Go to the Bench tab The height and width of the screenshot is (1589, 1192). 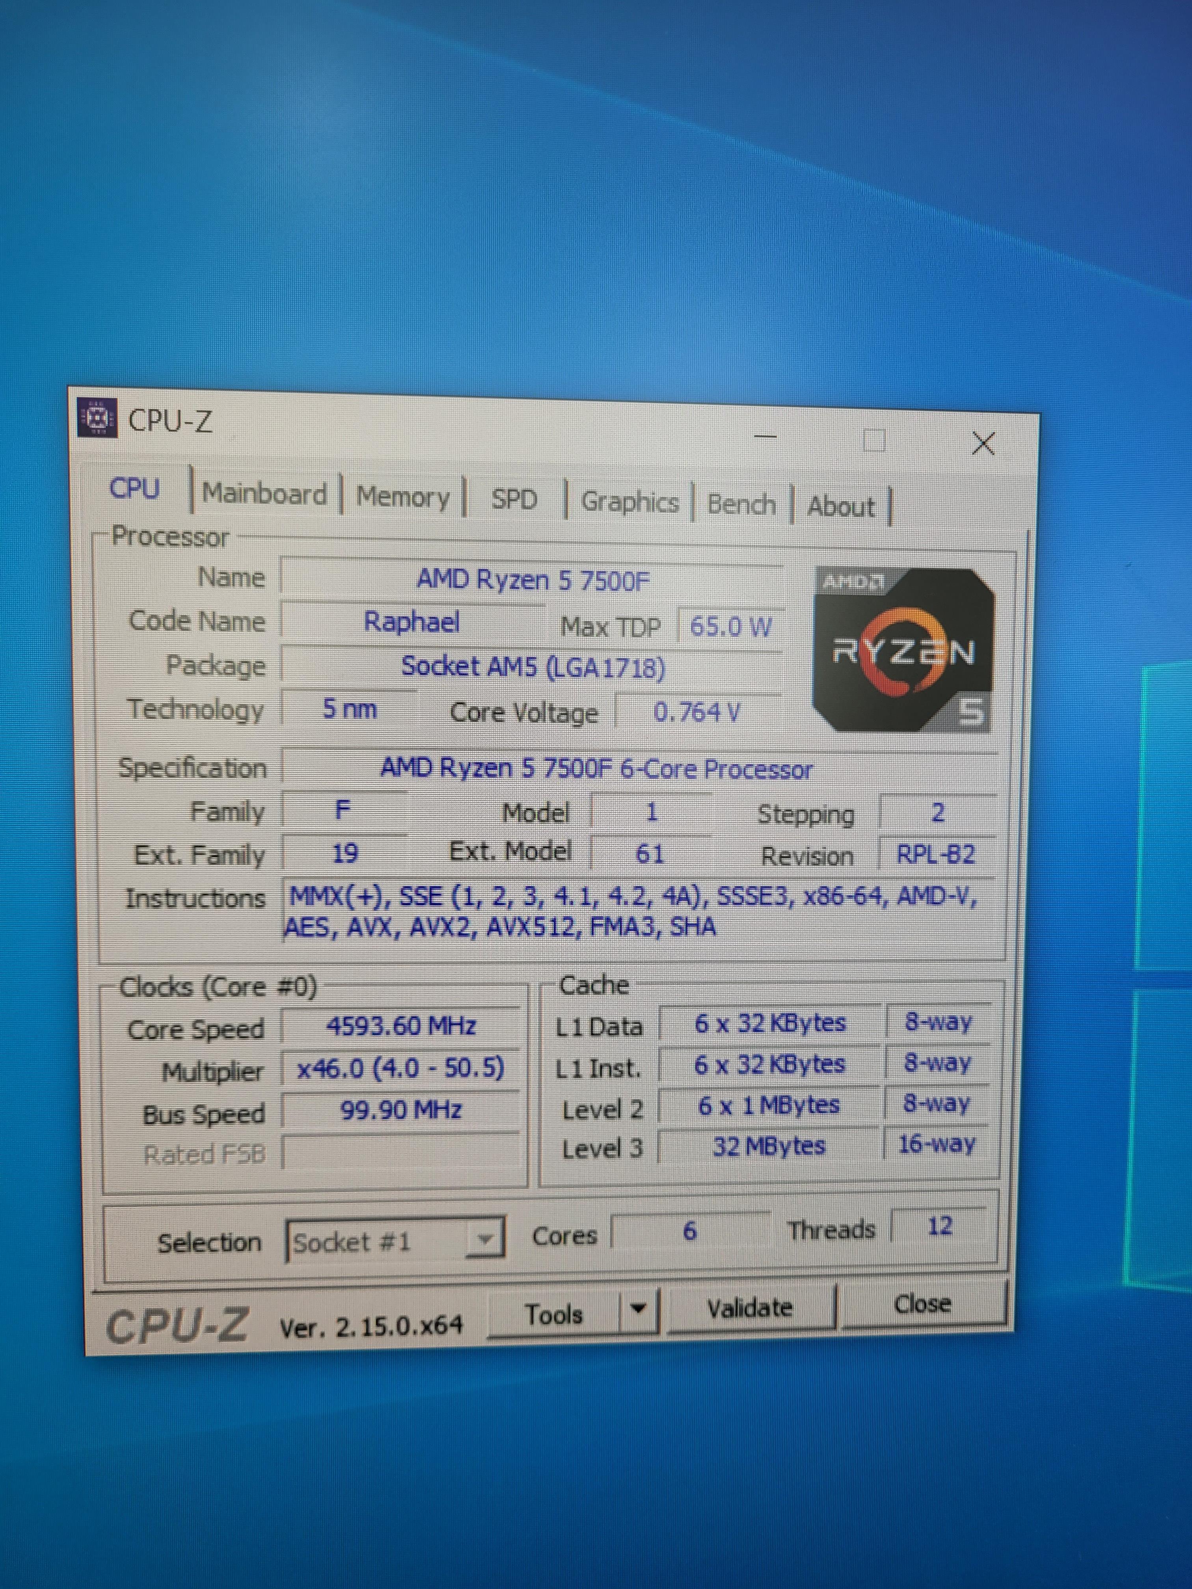click(x=741, y=504)
